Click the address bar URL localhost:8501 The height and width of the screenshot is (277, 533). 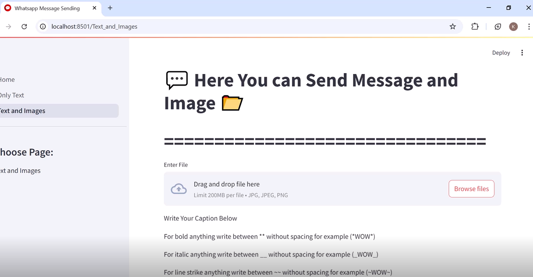[x=94, y=26]
